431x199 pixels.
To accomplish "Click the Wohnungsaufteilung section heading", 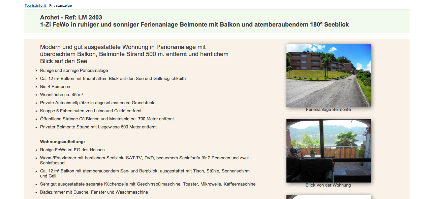I will coord(62,142).
